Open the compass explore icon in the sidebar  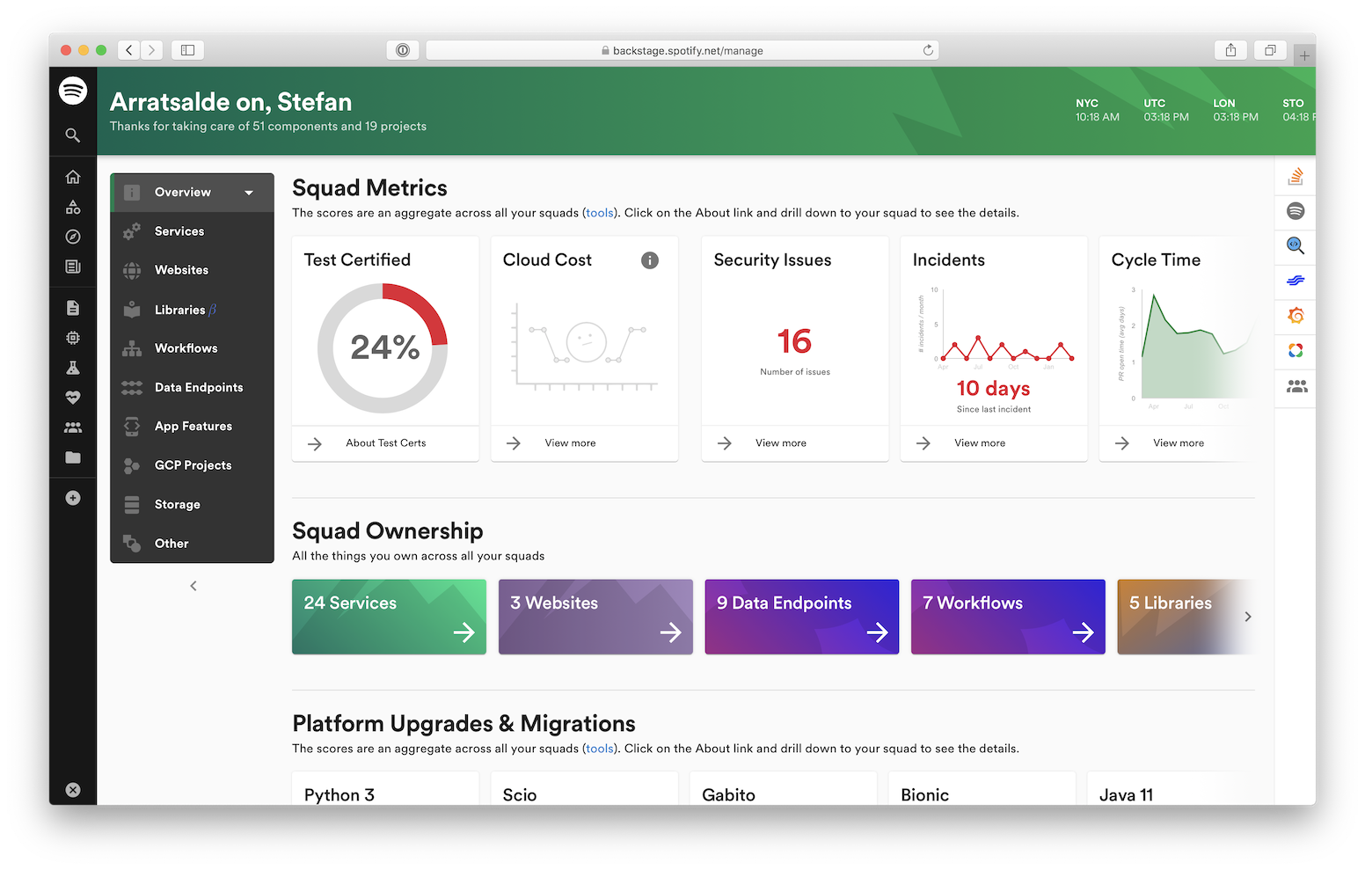pos(73,236)
